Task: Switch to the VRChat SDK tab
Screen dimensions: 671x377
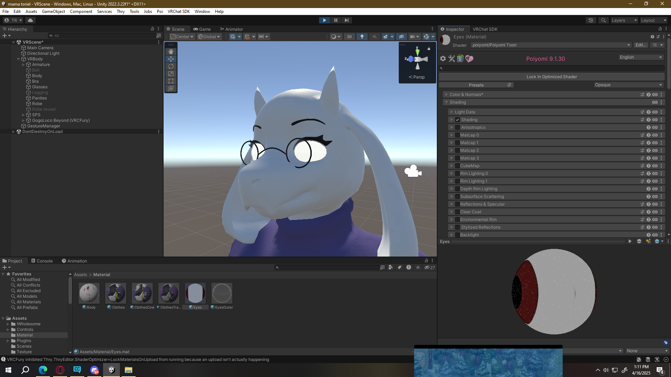Action: coord(485,29)
